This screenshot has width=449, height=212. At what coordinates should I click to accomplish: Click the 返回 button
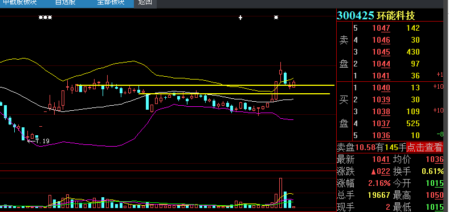click(x=145, y=3)
